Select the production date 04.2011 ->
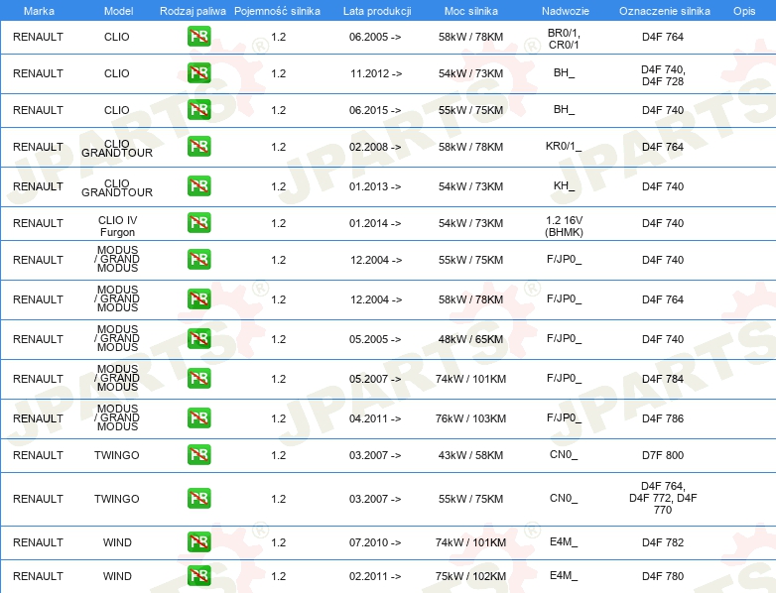The width and height of the screenshot is (776, 593). coord(375,417)
